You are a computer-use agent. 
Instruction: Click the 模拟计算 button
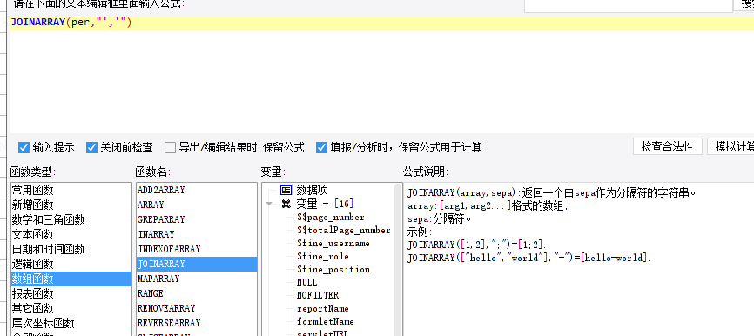pyautogui.click(x=730, y=146)
